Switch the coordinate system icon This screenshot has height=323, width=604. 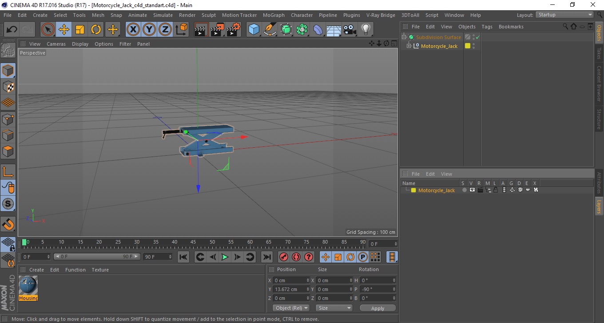181,30
